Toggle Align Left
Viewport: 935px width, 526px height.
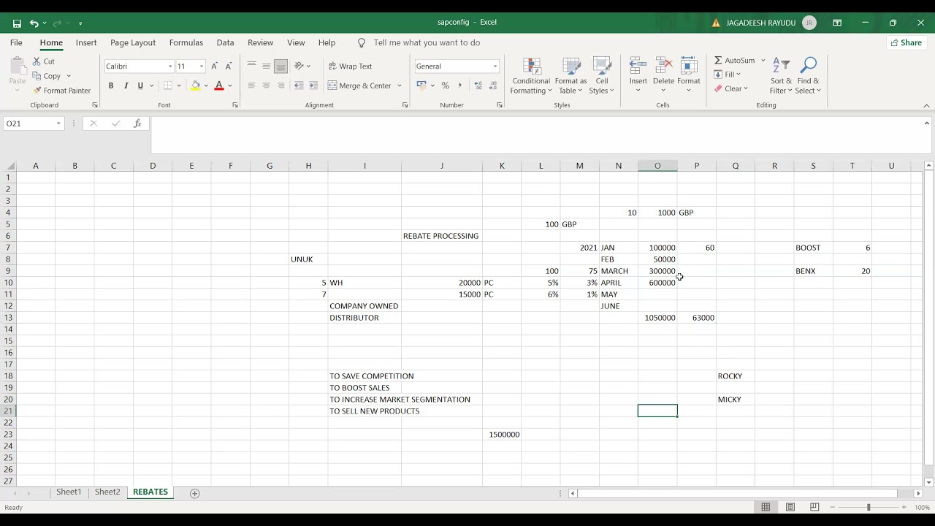(251, 85)
